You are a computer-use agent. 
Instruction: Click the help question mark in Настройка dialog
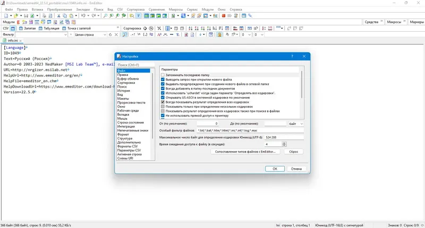click(292, 56)
